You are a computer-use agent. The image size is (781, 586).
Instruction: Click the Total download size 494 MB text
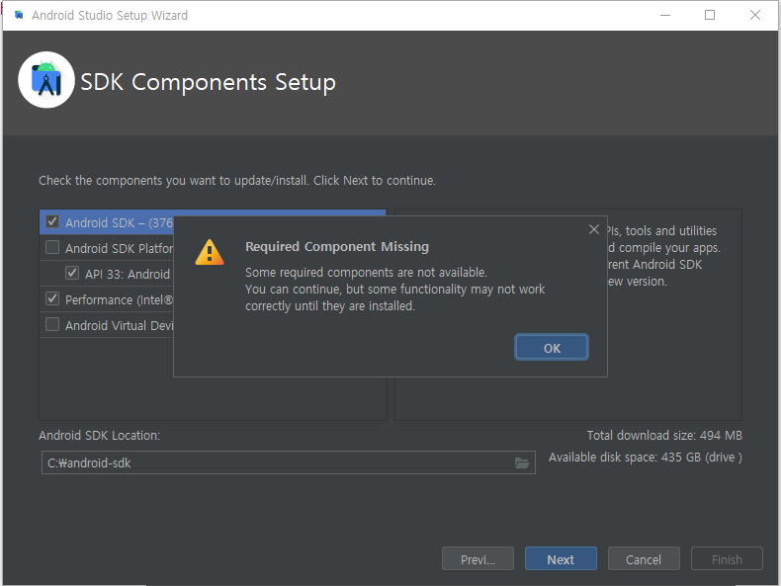point(664,436)
